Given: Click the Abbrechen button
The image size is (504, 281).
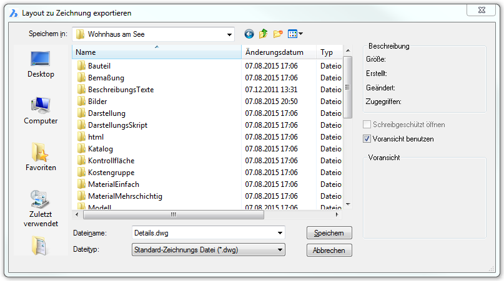Looking at the screenshot, I should point(329,250).
